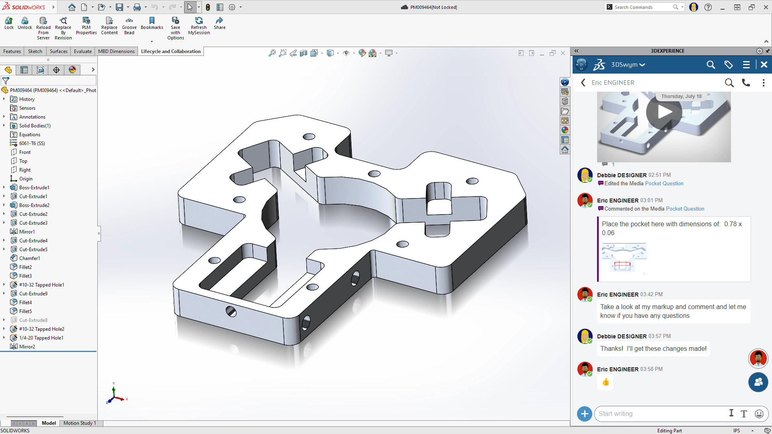Click the 3DSwym search icon
Screen dimensions: 772x434
pyautogui.click(x=710, y=64)
